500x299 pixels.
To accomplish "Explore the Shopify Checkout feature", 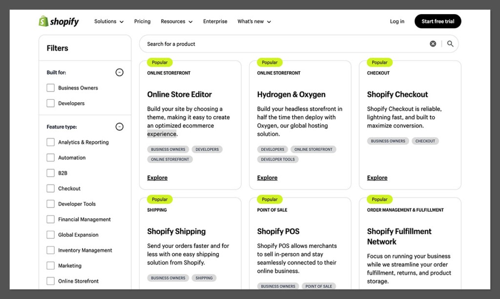I will [x=377, y=177].
